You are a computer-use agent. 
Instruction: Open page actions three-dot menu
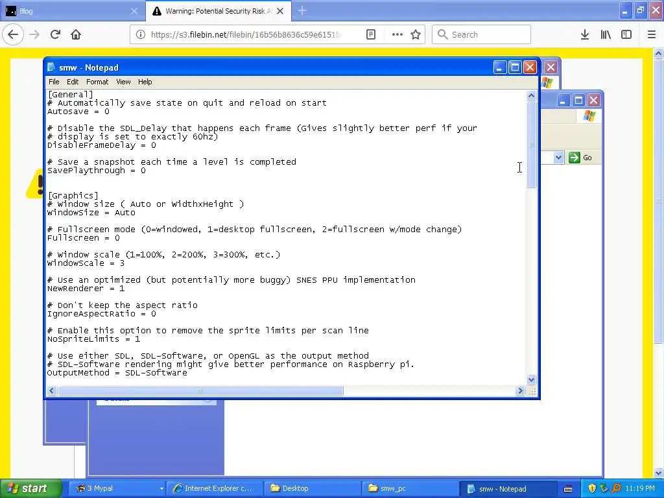pyautogui.click(x=397, y=35)
